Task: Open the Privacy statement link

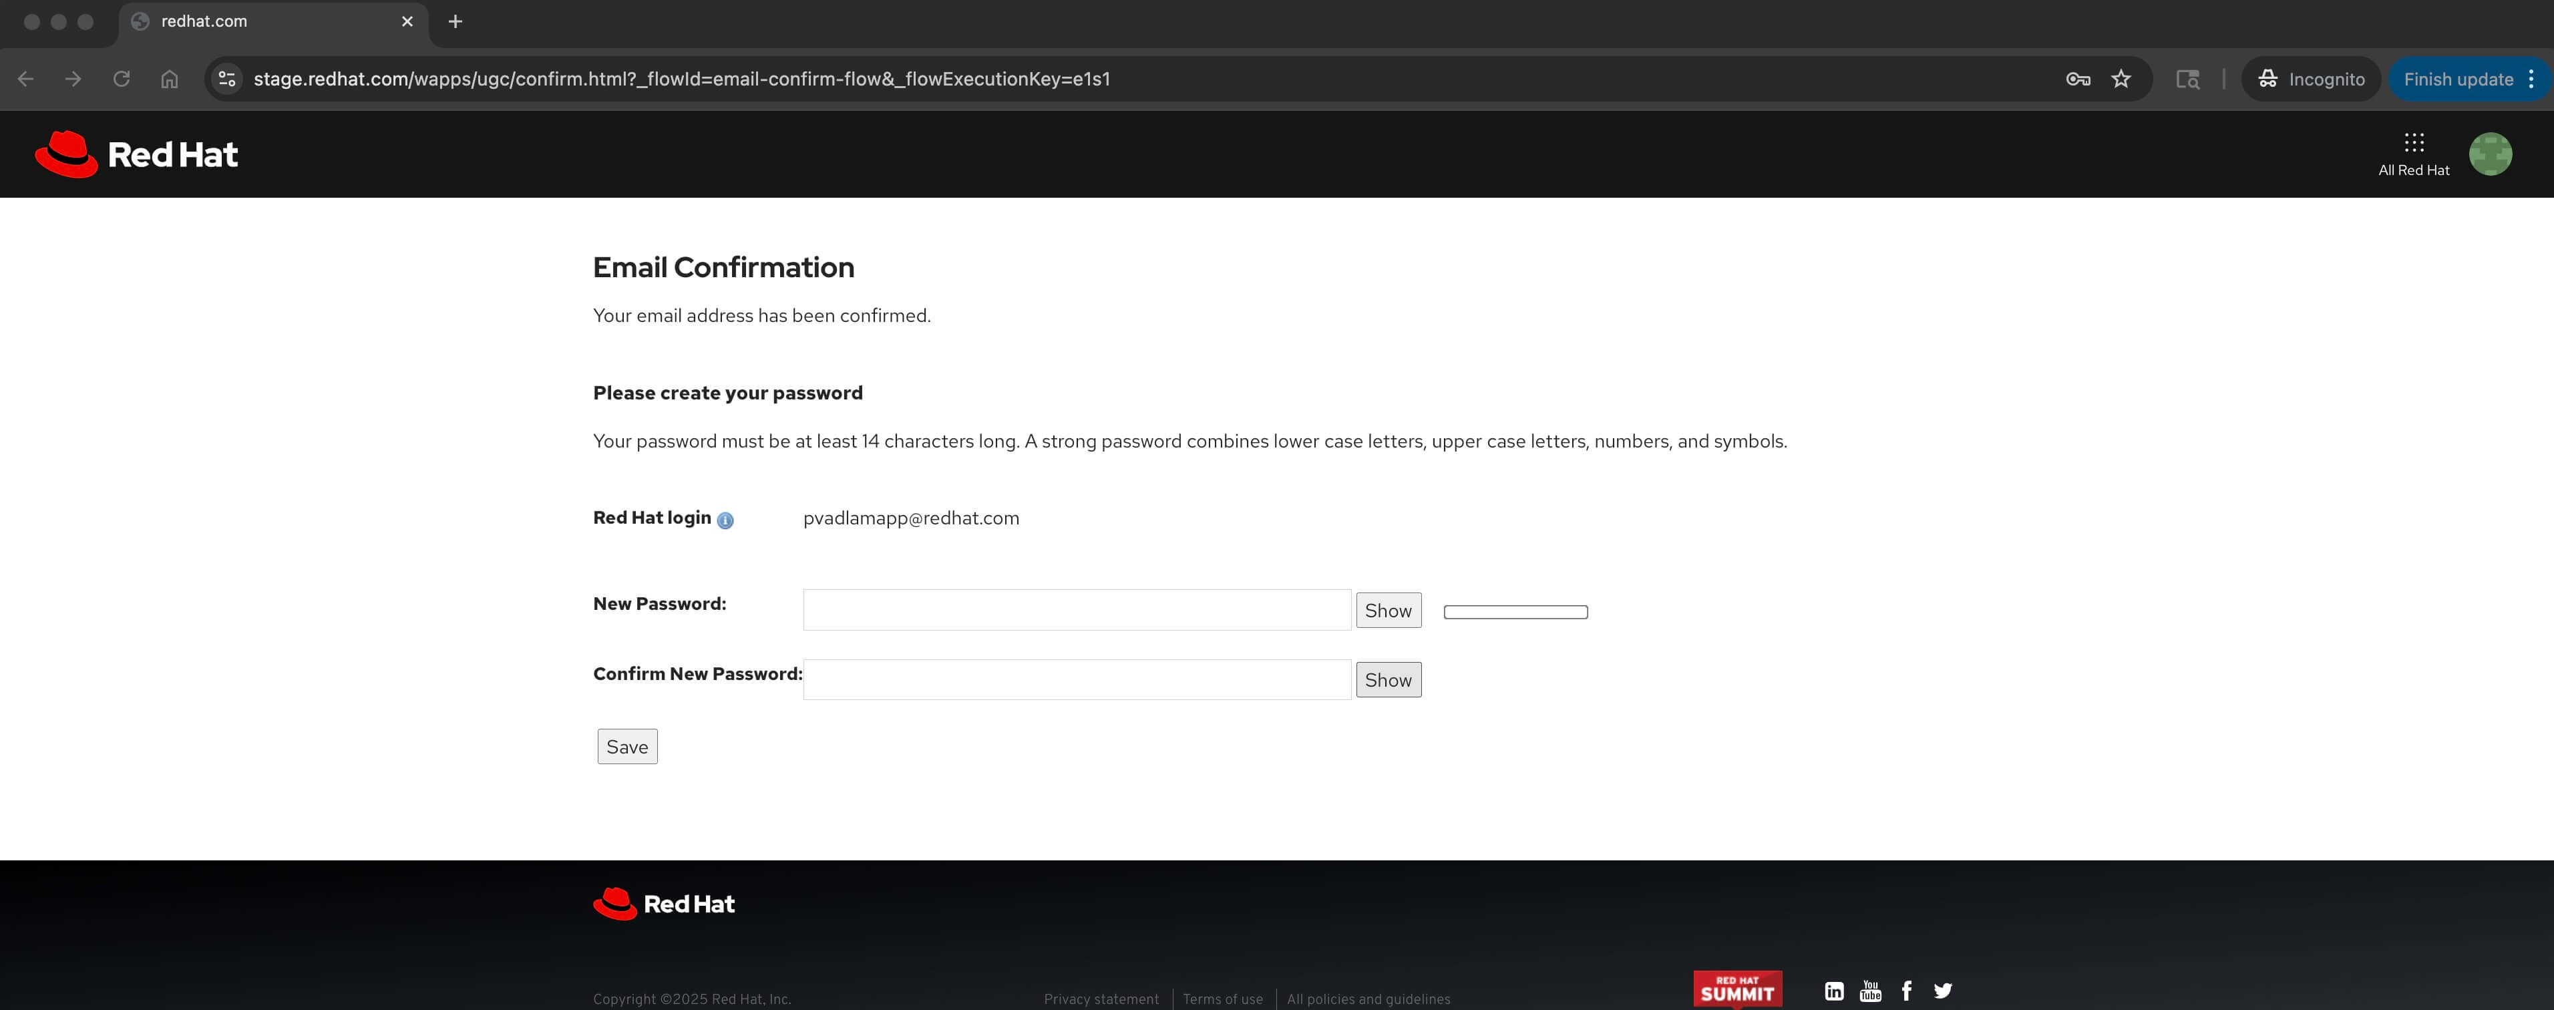Action: click(1101, 999)
